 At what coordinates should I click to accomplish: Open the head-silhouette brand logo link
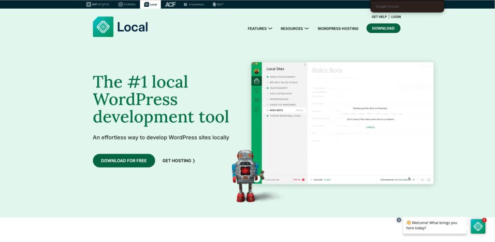(218, 4)
